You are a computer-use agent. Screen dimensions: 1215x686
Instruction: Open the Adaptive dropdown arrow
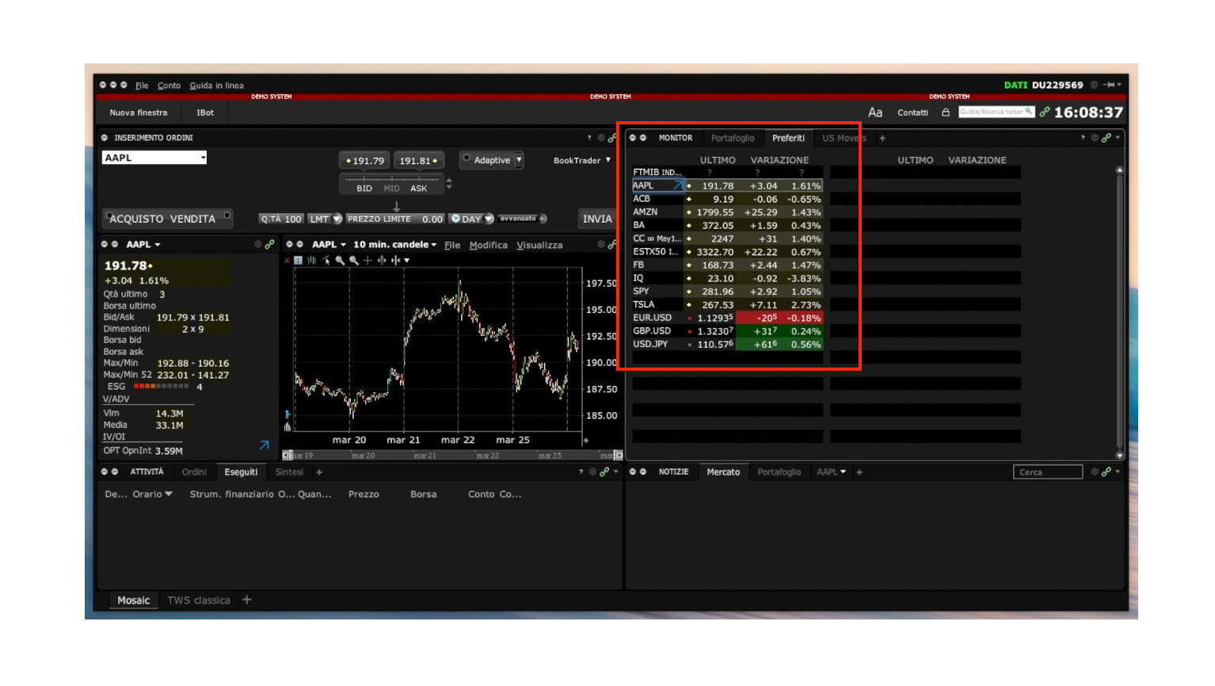519,160
